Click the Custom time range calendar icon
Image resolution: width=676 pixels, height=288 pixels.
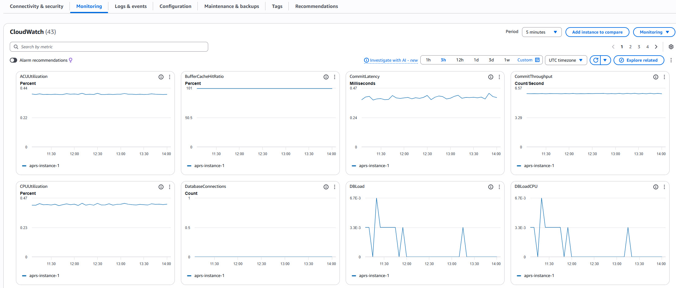click(537, 60)
